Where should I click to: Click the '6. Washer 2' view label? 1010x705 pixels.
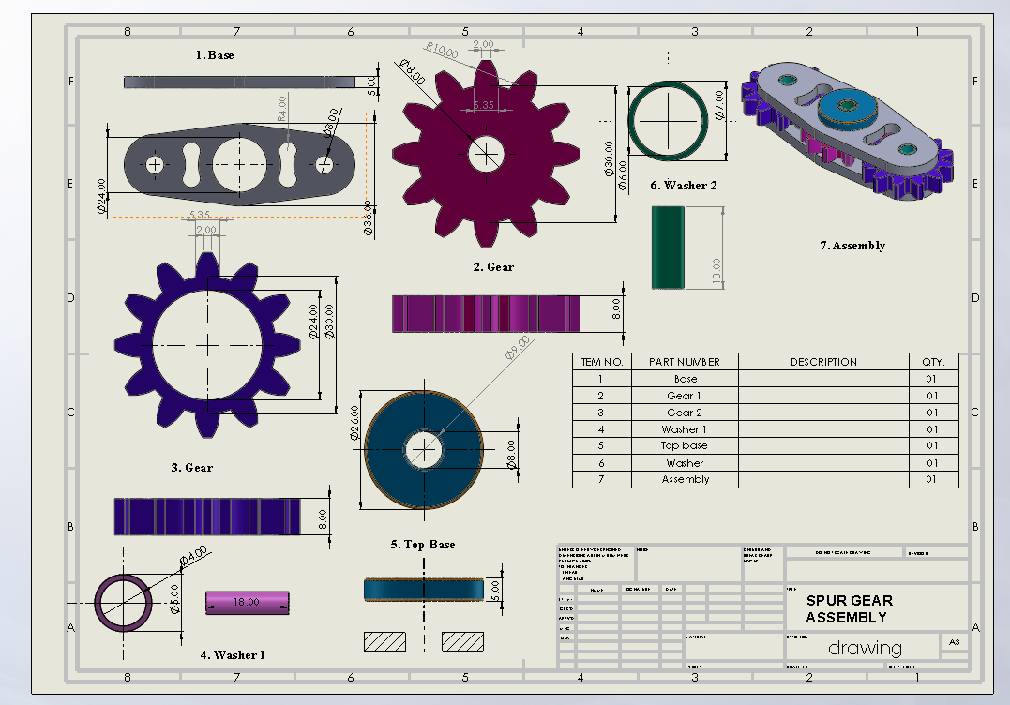(684, 186)
